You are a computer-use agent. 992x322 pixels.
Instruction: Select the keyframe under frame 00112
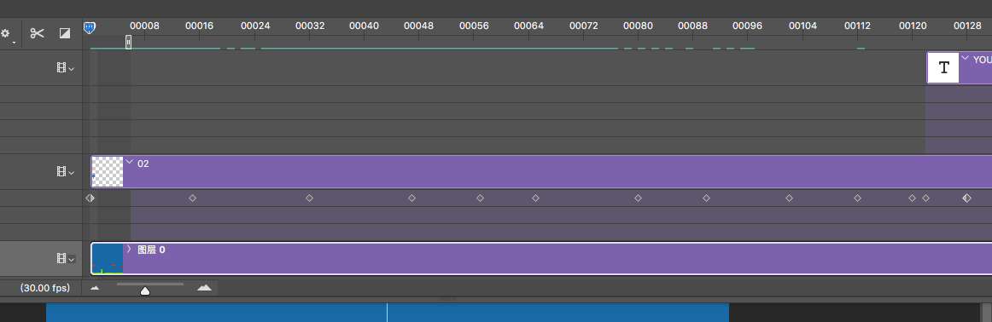(857, 198)
